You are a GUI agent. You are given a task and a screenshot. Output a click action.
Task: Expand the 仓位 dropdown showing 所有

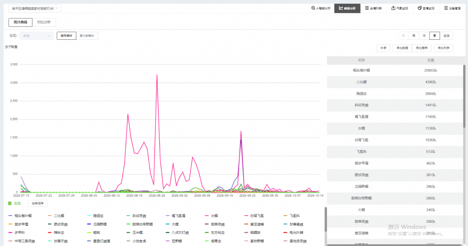pos(37,36)
